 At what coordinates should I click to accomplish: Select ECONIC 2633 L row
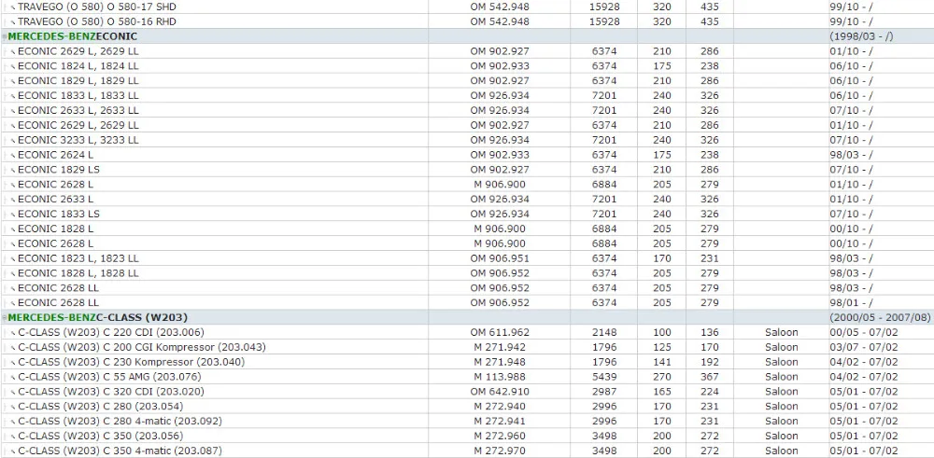pyautogui.click(x=467, y=200)
